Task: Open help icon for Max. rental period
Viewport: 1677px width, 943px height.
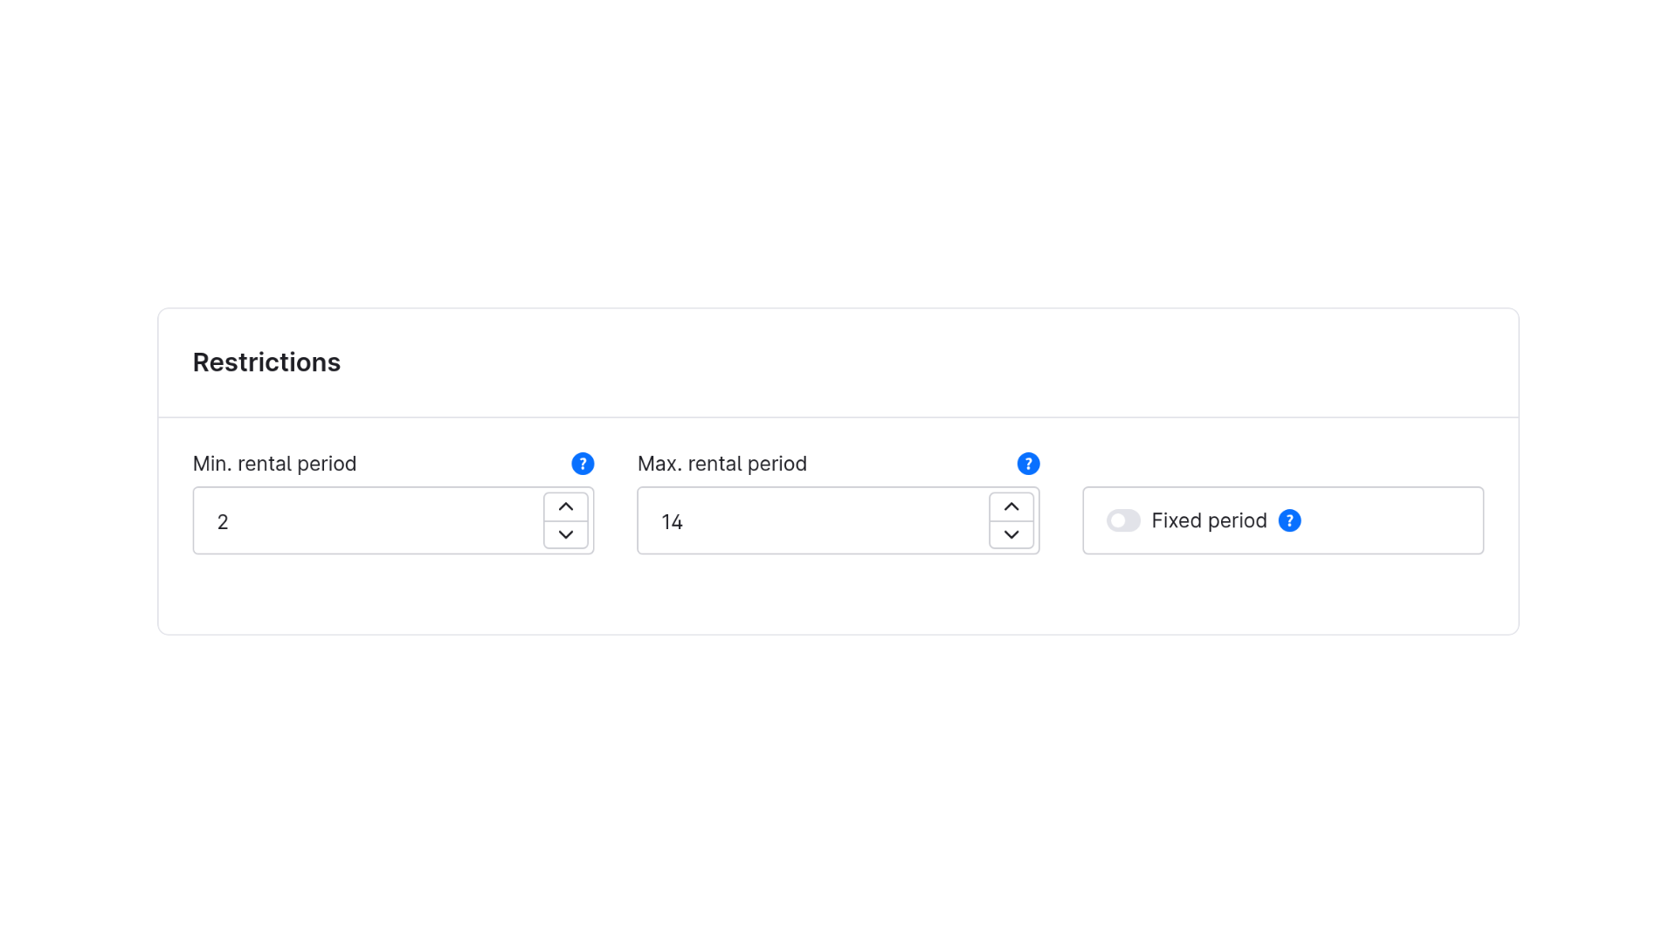Action: tap(1028, 464)
